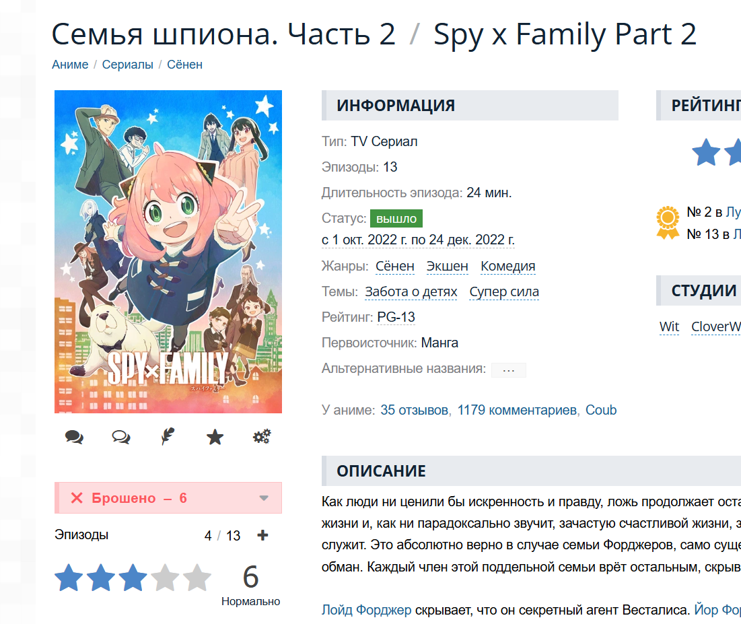Expand alternative names ellipsis button
The width and height of the screenshot is (741, 624).
click(x=508, y=370)
